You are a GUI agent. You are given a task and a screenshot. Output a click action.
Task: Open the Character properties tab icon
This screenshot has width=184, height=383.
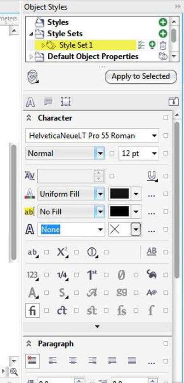point(30,102)
